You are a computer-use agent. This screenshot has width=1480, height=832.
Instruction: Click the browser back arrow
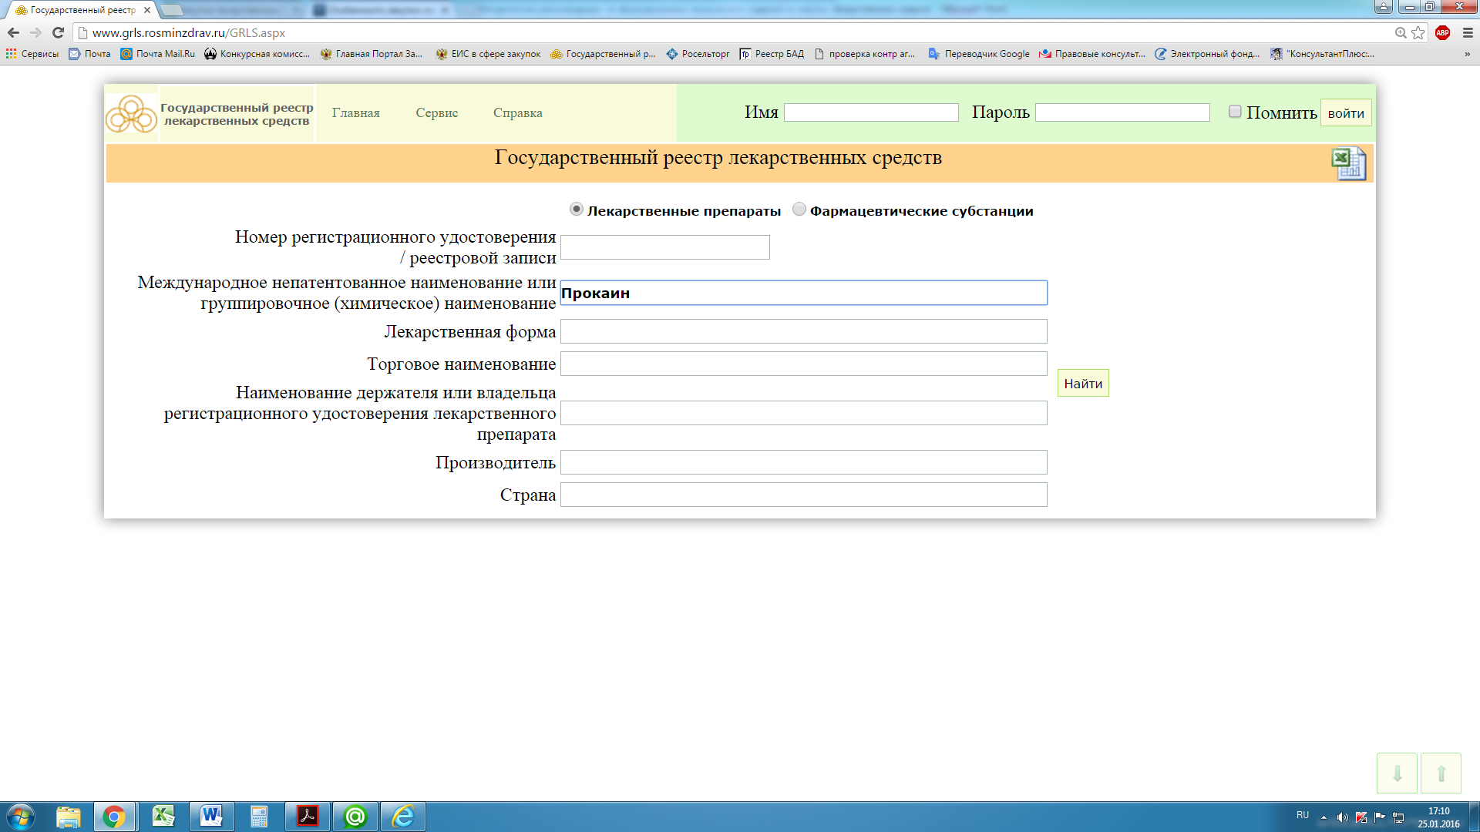coord(13,32)
